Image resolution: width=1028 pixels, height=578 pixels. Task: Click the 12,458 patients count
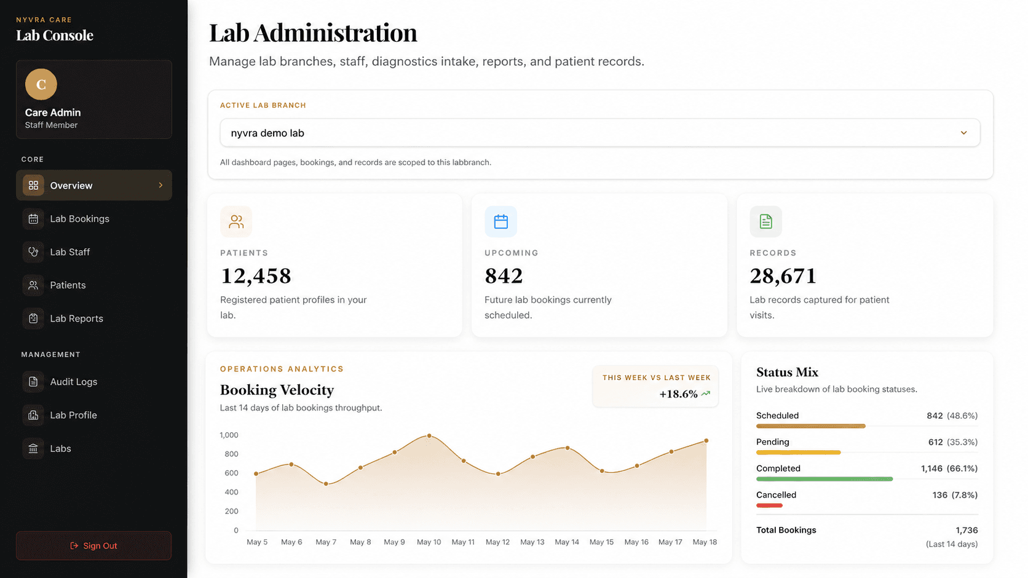[256, 276]
